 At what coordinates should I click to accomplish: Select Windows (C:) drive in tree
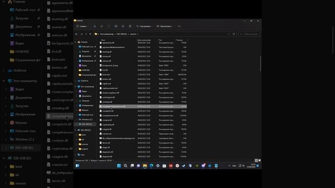click(x=85, y=120)
